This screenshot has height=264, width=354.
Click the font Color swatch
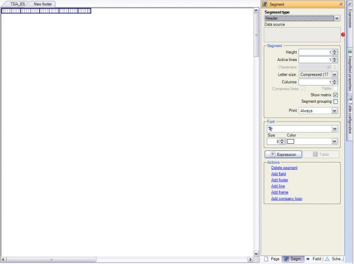pyautogui.click(x=291, y=141)
